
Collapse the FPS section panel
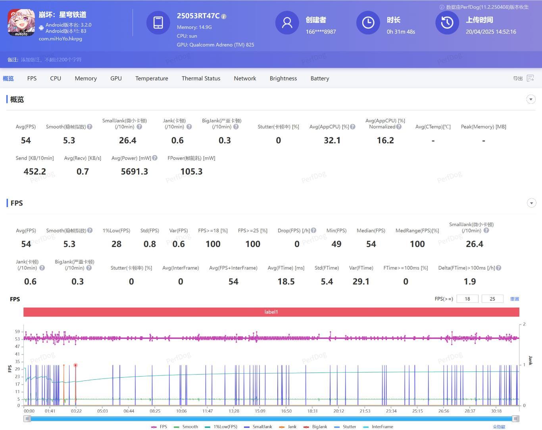point(531,203)
